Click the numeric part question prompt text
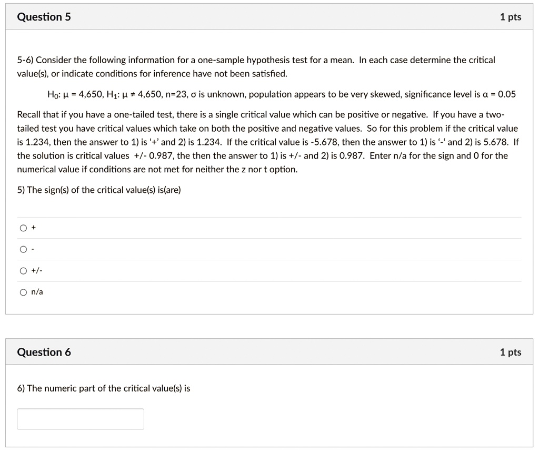Screen dimensions: 539x450 [x=103, y=388]
